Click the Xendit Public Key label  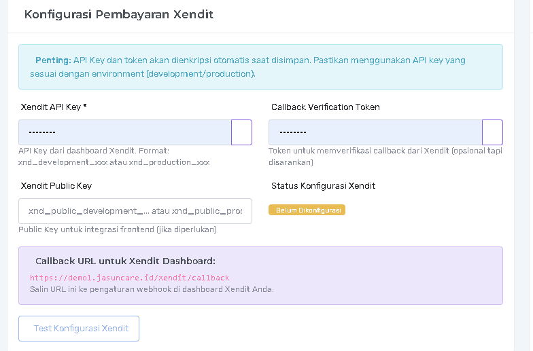56,186
